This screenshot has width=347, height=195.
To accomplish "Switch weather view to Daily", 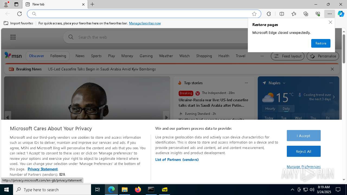I will (286, 109).
